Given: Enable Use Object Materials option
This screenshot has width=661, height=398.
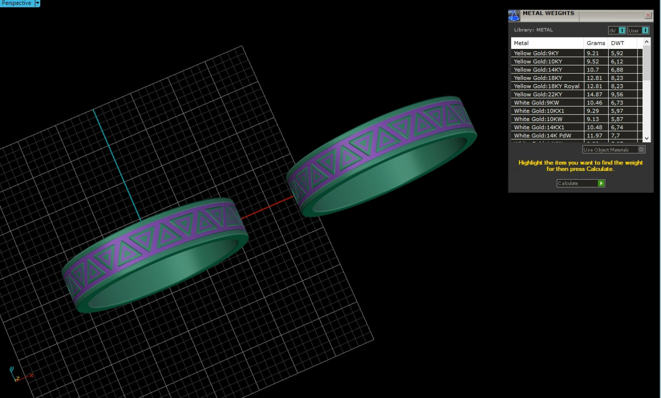Looking at the screenshot, I should tap(614, 150).
